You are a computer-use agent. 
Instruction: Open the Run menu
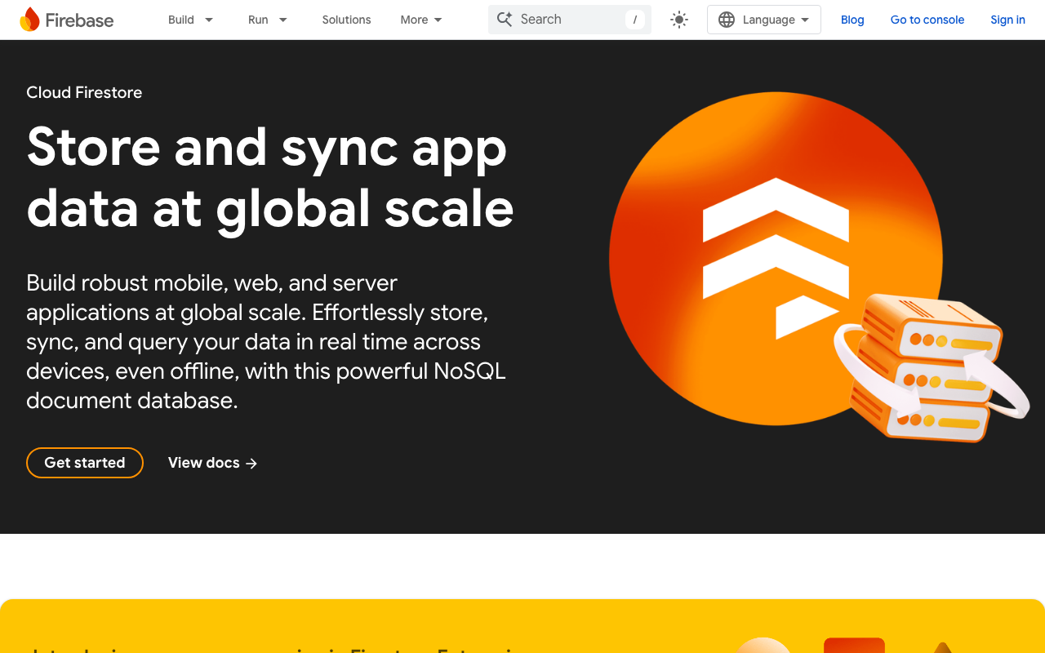point(258,20)
